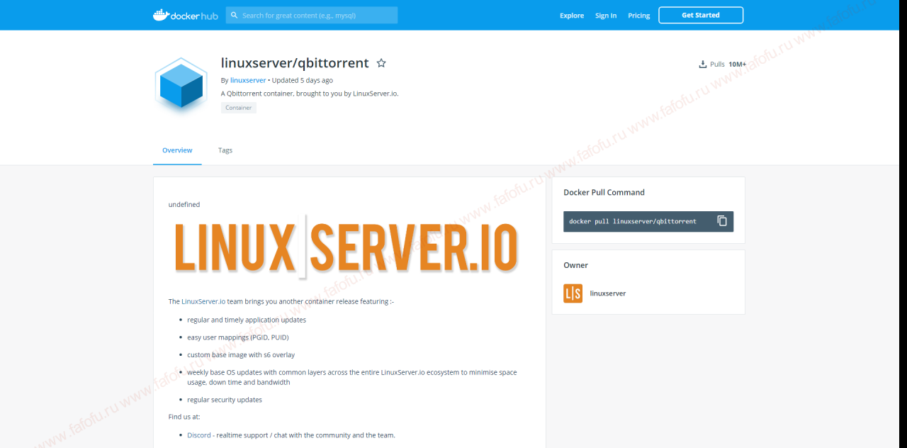
Task: Click the LS owner avatar icon
Action: click(x=573, y=293)
